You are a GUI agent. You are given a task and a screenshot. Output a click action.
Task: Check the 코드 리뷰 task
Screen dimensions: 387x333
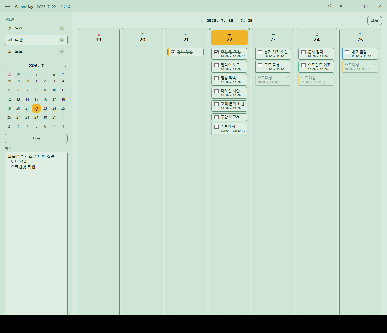point(260,65)
